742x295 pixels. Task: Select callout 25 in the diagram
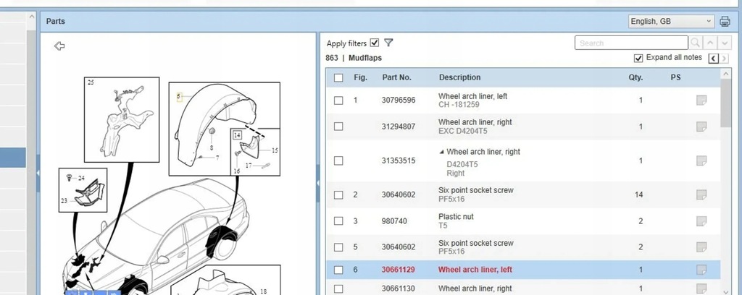91,82
